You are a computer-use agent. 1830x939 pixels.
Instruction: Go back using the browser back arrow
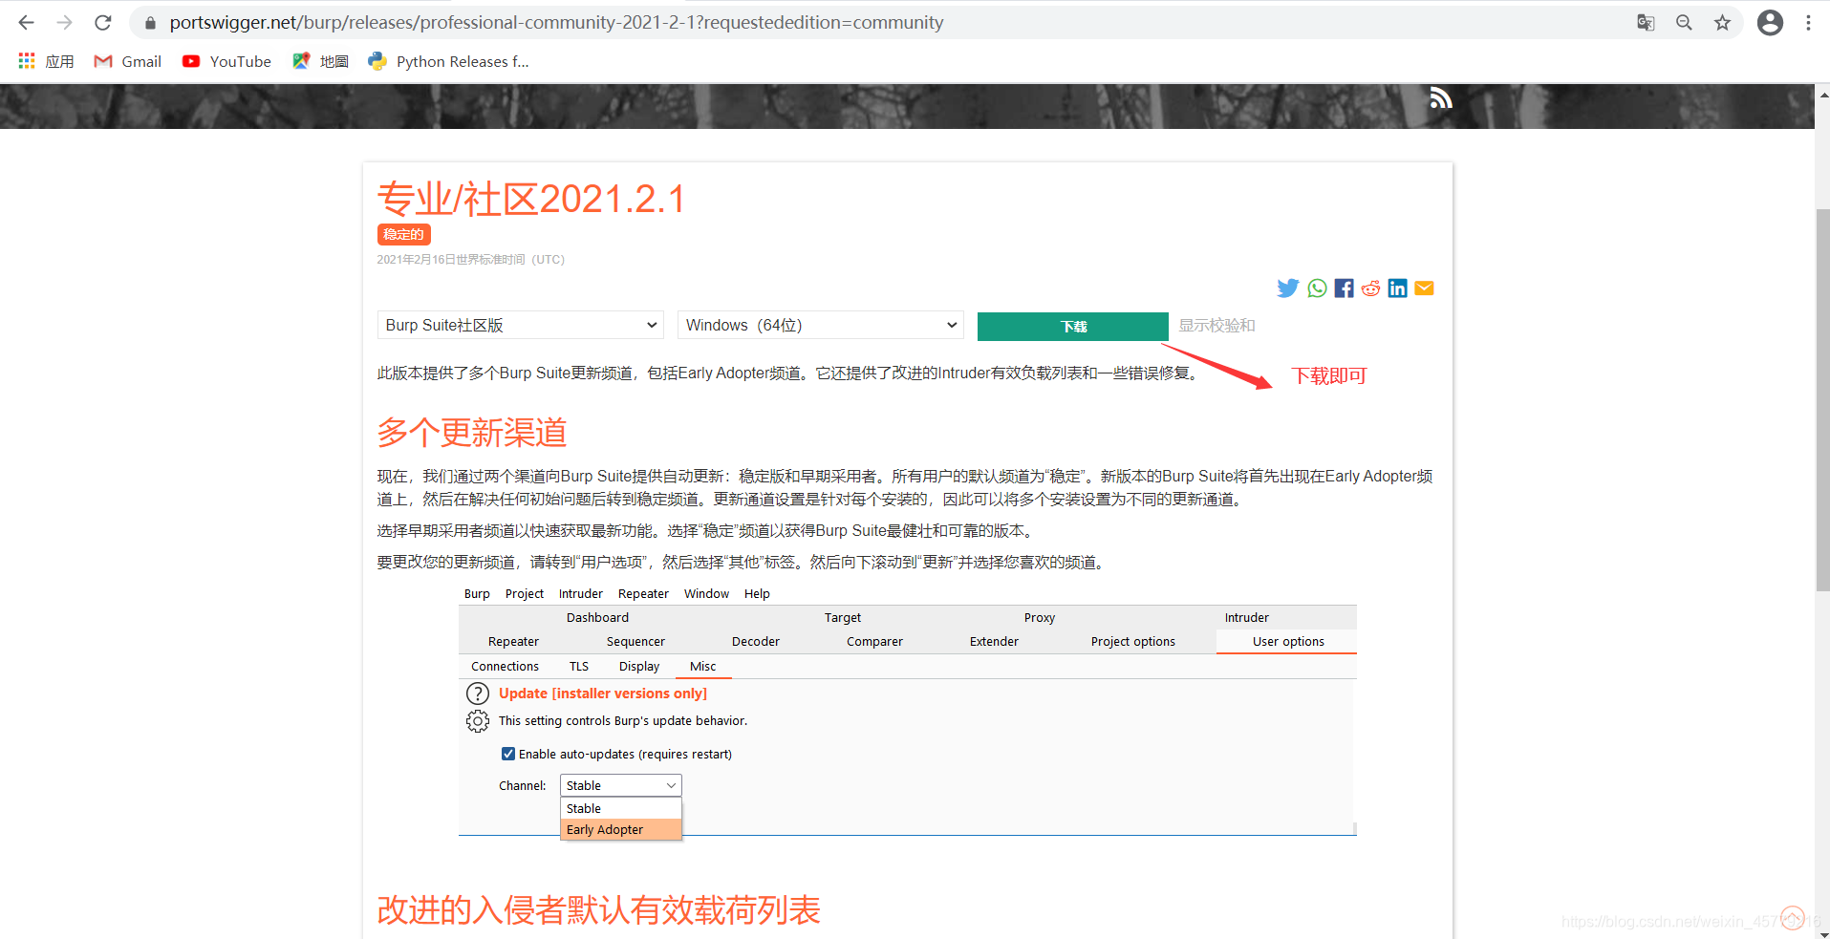pyautogui.click(x=26, y=22)
